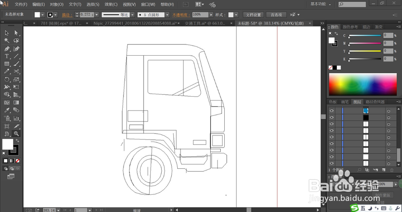
Task: Click the K (black) color slider
Action: point(365,59)
